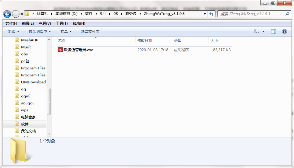Sort by the 类型 column header
294x168 pixels.
point(178,40)
